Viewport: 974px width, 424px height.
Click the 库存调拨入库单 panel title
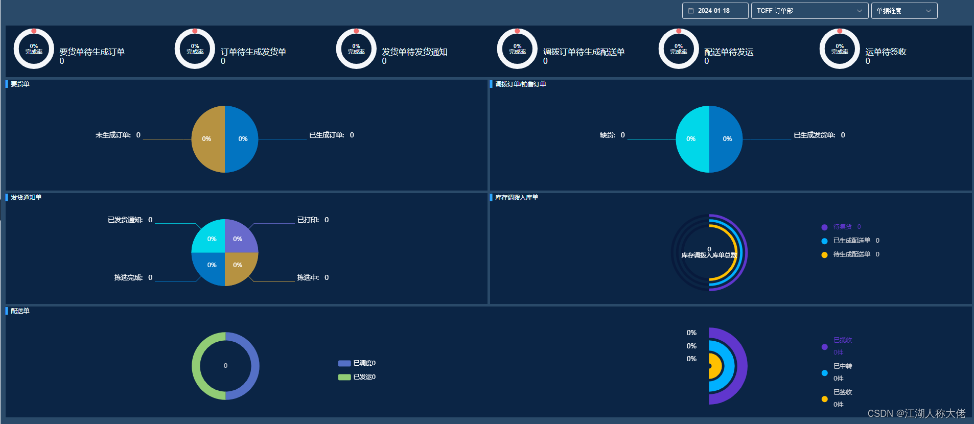(516, 197)
